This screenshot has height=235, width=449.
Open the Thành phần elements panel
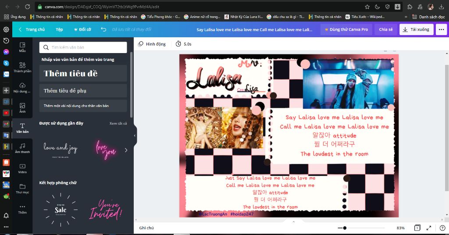coord(22,67)
